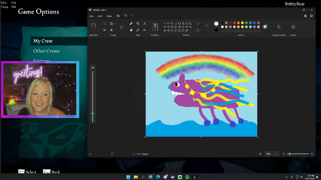The height and width of the screenshot is (180, 321).
Task: Open Edit colors wheel
Action: click(265, 26)
